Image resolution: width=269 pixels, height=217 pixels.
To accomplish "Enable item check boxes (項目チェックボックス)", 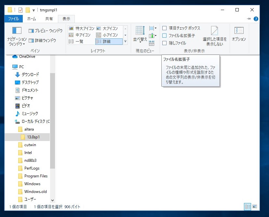I will [181, 28].
